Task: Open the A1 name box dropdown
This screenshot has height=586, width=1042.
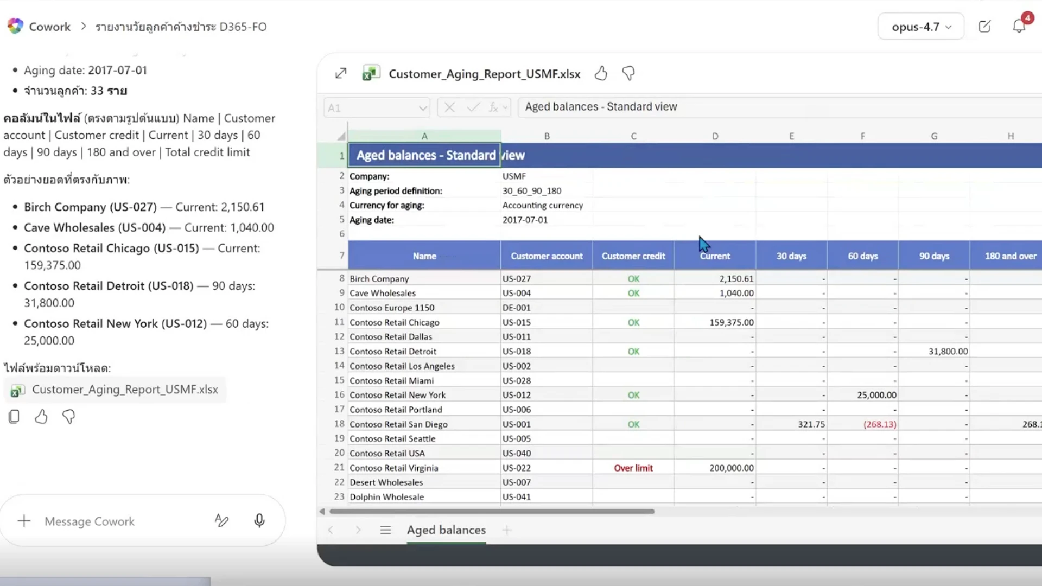Action: (x=423, y=108)
